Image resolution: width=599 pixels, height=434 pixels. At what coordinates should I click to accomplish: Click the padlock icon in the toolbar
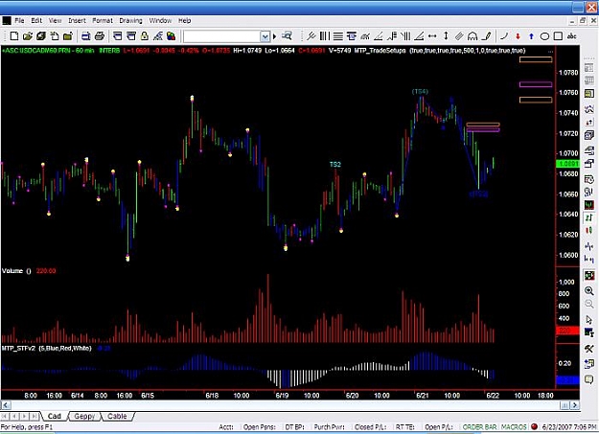pos(145,36)
